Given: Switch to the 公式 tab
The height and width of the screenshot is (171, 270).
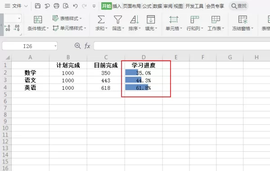Looking at the screenshot, I should pyautogui.click(x=147, y=6).
